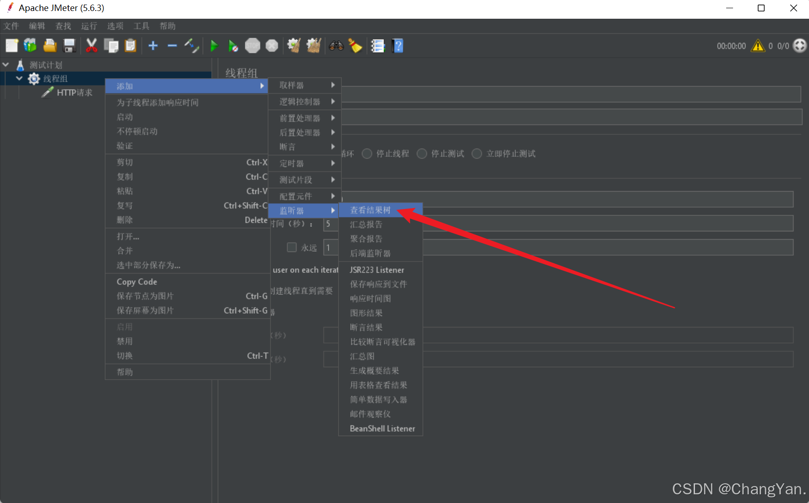Open the 选项 menu
809x503 pixels.
[x=115, y=26]
